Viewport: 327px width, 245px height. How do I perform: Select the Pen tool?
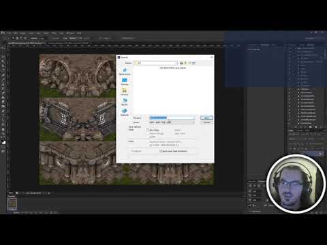(3, 111)
